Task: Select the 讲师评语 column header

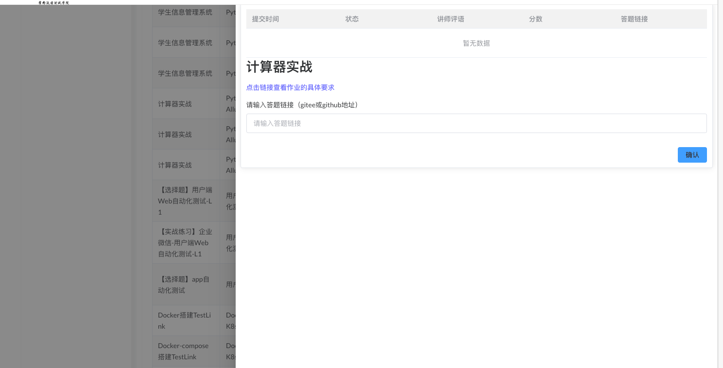Action: pos(450,19)
